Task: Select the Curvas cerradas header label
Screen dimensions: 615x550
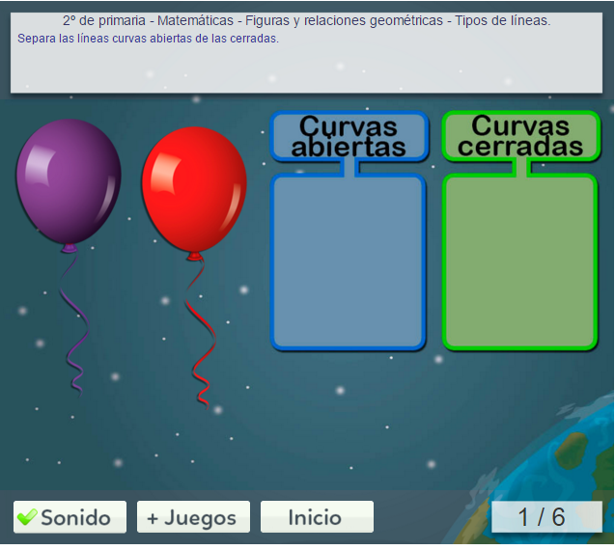Action: 520,136
